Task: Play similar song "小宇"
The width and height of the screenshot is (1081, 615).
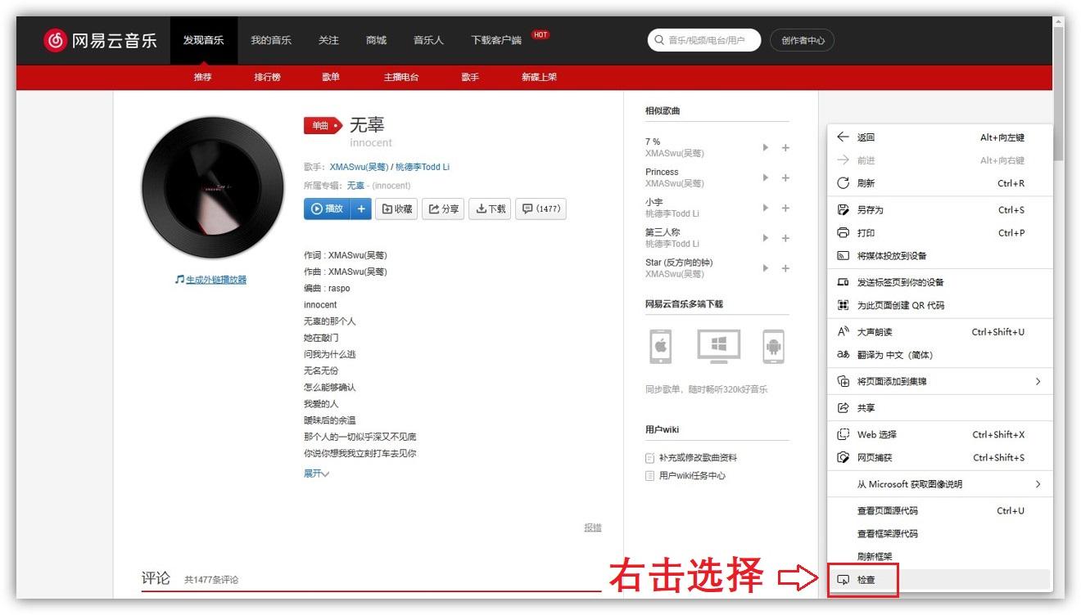Action: [766, 208]
